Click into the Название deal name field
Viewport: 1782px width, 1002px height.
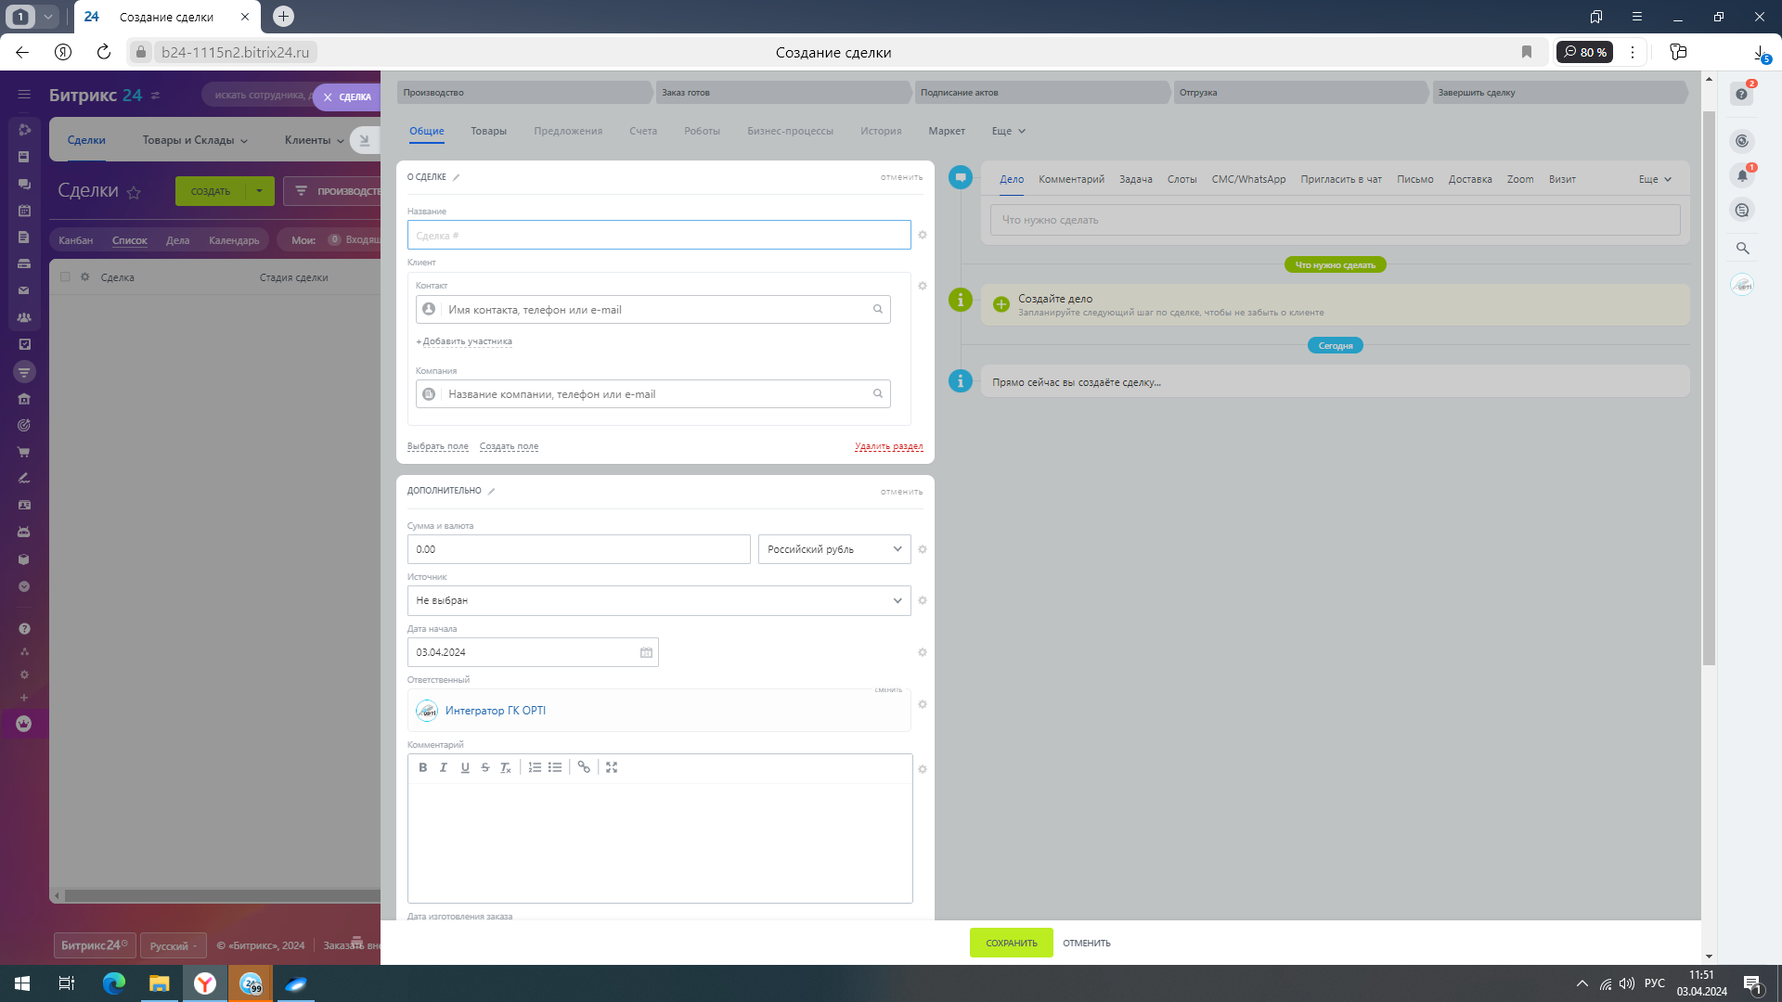[x=658, y=236]
